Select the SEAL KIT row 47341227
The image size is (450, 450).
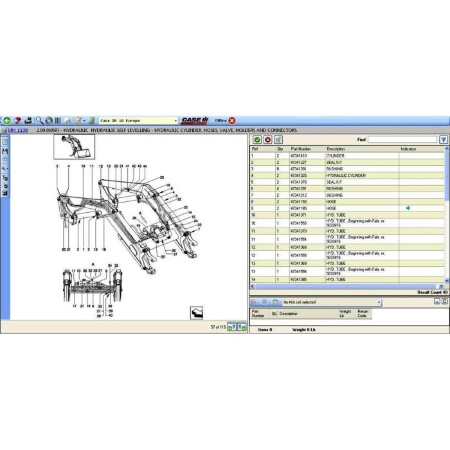tap(347, 163)
